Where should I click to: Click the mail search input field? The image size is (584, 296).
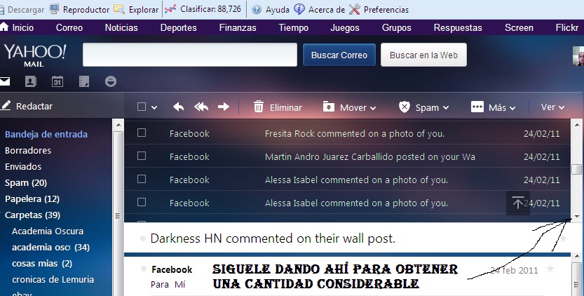[x=190, y=55]
